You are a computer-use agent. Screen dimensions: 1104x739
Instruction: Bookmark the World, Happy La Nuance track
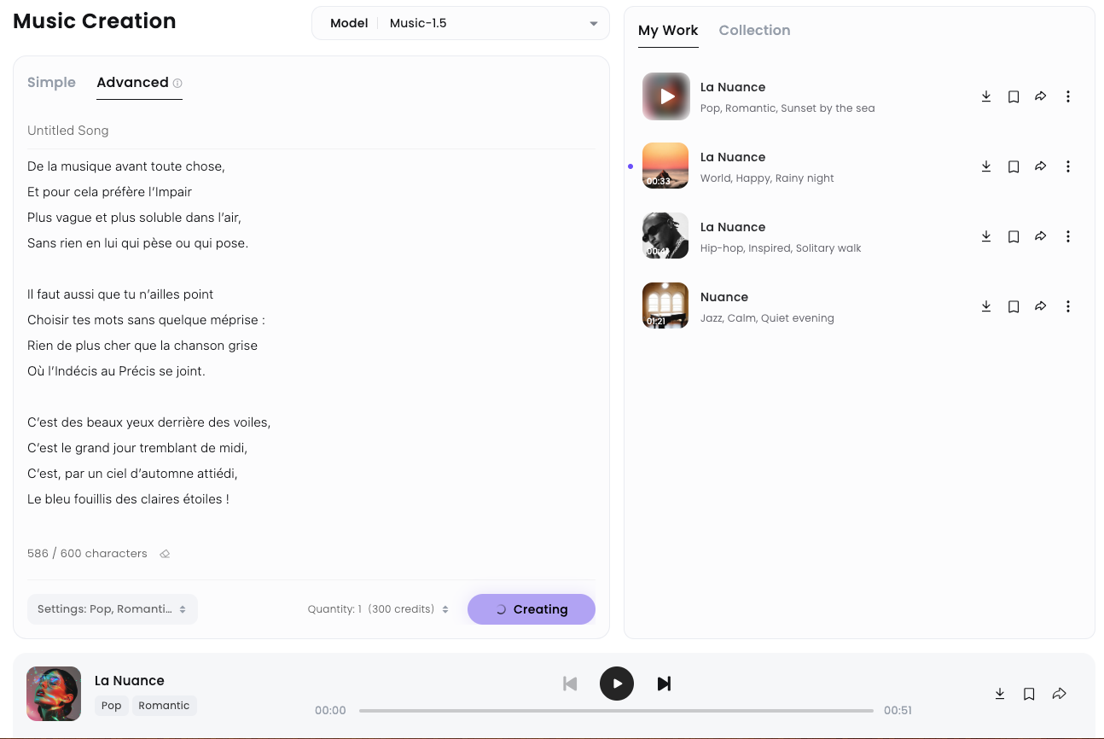pyautogui.click(x=1014, y=166)
